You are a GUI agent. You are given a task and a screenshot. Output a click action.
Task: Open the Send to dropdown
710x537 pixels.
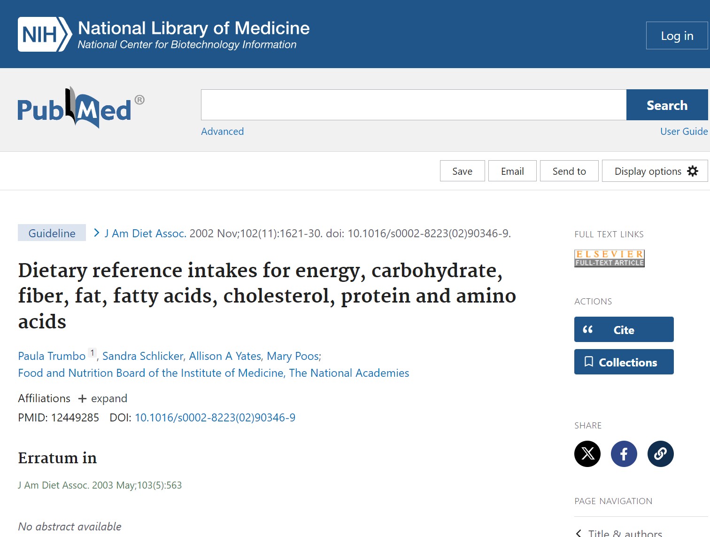click(569, 171)
